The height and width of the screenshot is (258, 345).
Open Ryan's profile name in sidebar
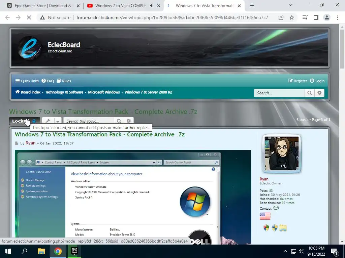click(264, 179)
